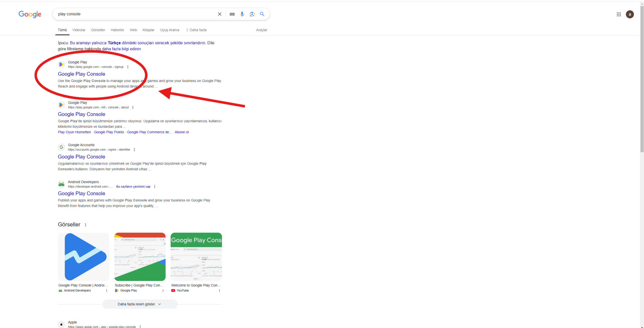Click the Google logo
The width and height of the screenshot is (644, 328).
pyautogui.click(x=30, y=14)
